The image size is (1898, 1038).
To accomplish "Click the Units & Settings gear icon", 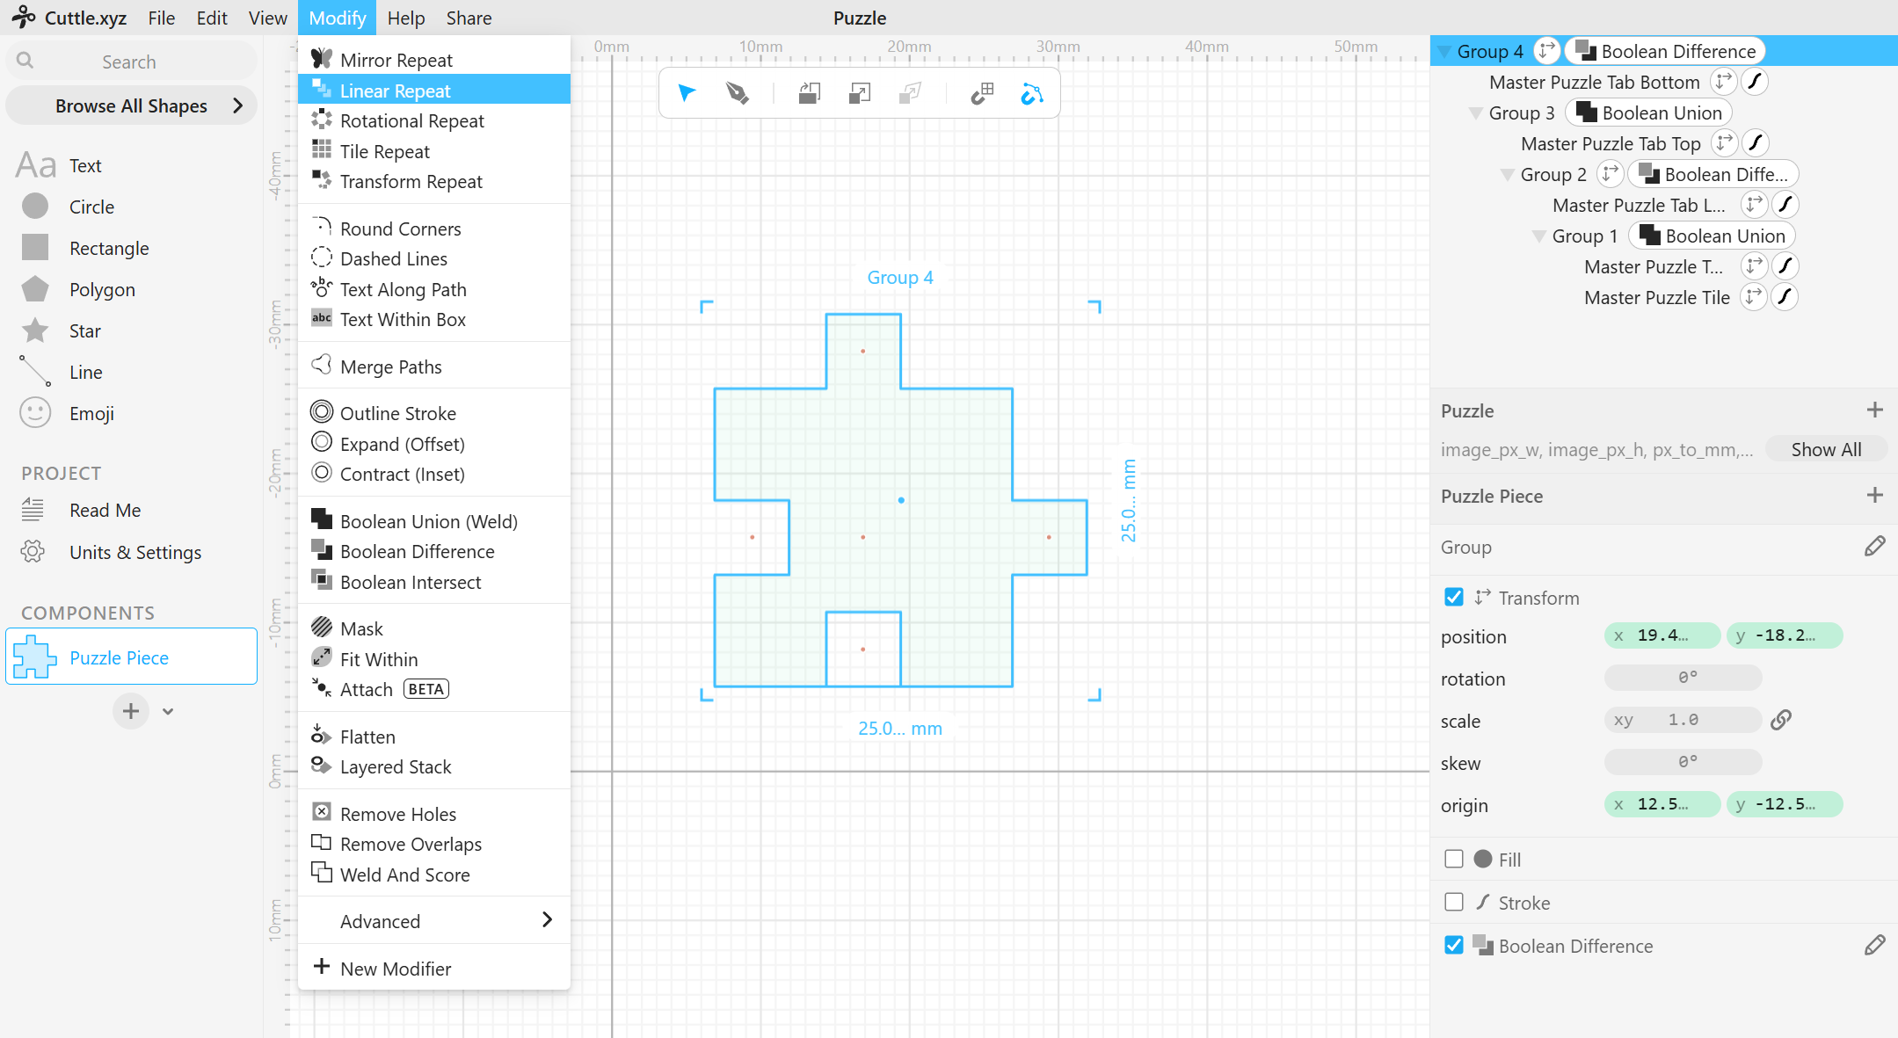I will click(33, 552).
